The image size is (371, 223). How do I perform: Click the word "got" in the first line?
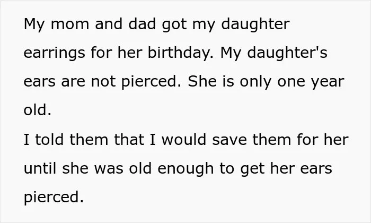click(x=174, y=24)
